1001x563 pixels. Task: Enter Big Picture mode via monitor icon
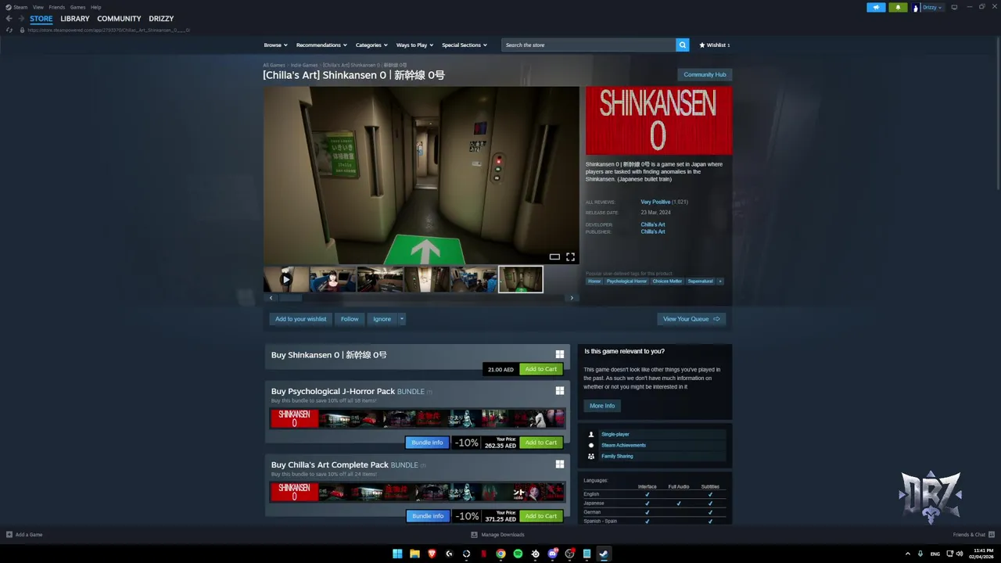tap(954, 7)
